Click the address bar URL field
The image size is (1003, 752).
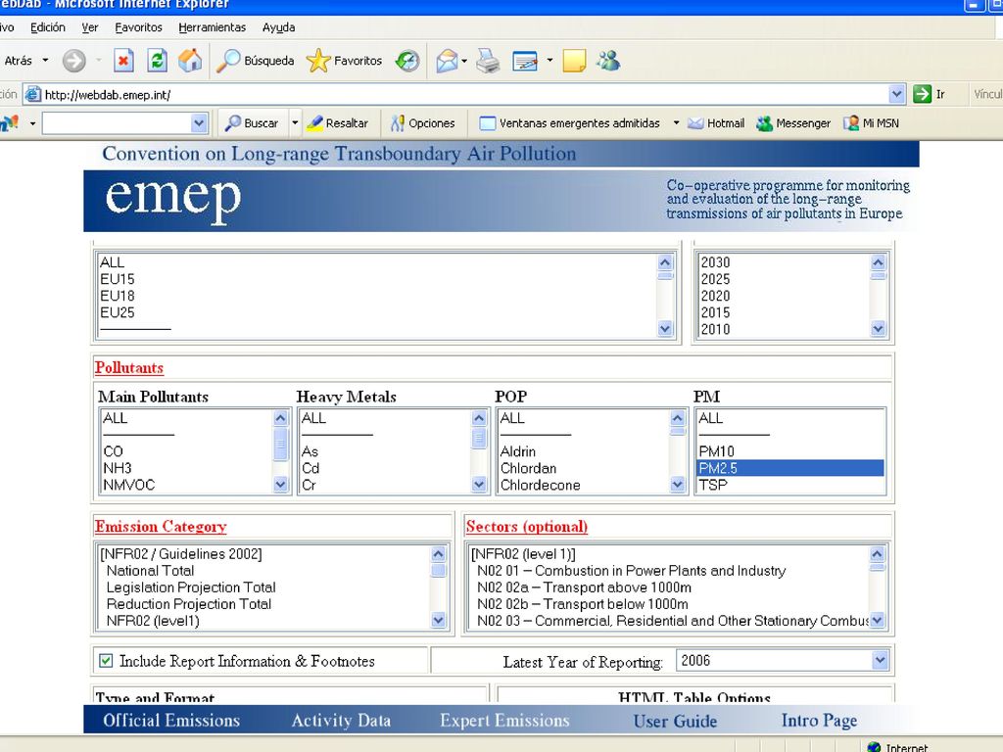click(464, 94)
